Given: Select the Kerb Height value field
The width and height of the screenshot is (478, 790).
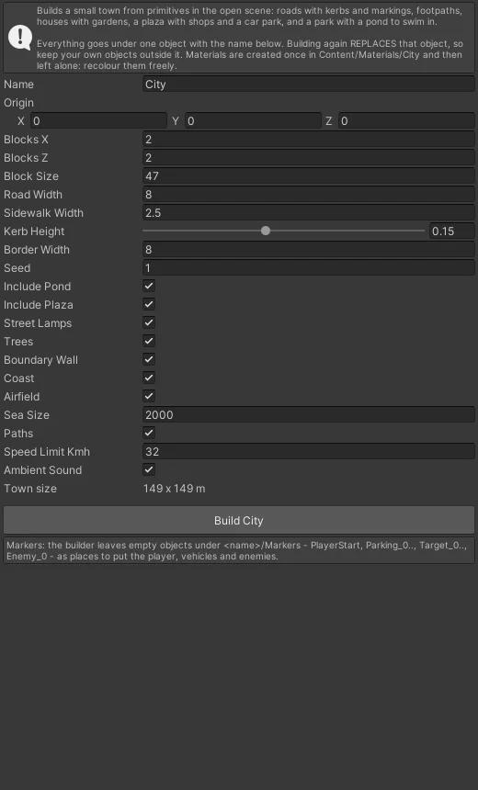Looking at the screenshot, I should coord(451,231).
